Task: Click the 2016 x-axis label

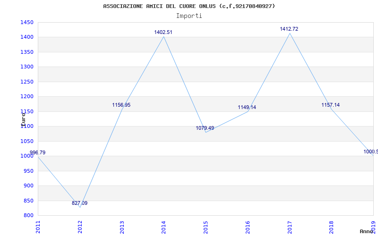Action: click(248, 227)
